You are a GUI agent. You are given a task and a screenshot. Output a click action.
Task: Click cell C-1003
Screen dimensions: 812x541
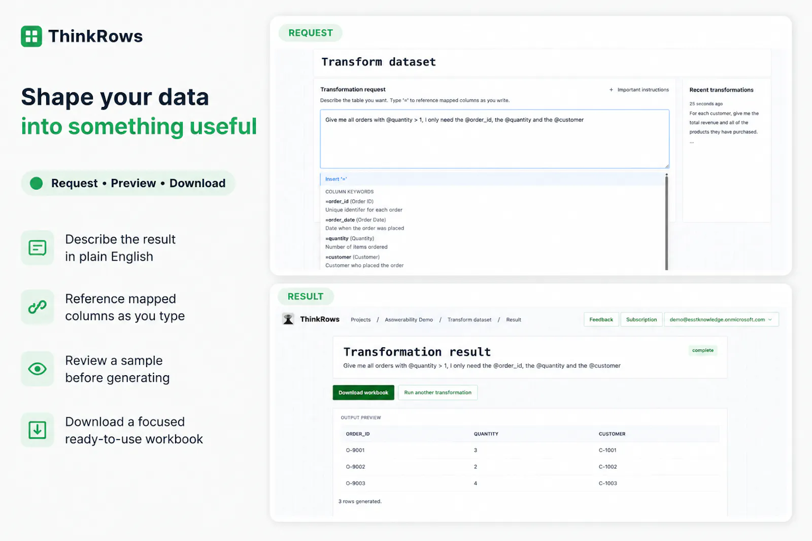608,483
